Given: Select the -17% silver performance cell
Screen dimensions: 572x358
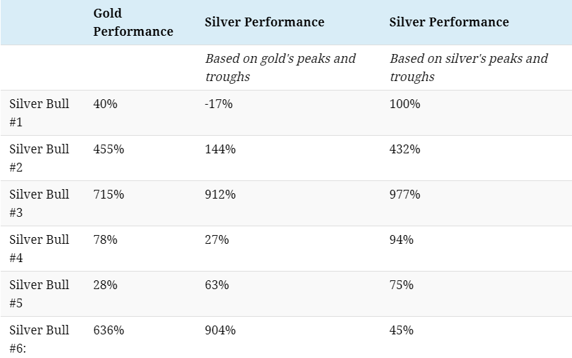Looking at the screenshot, I should 219,104.
